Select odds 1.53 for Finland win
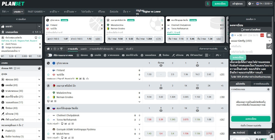The height and width of the screenshot is (140, 275). [149, 74]
